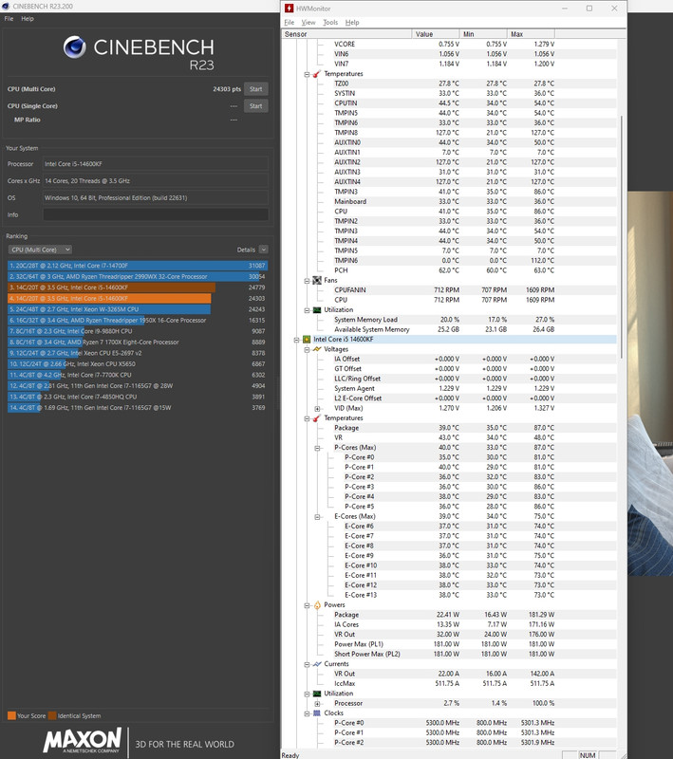Click the Sensor column header
The image size is (673, 759).
pos(346,34)
